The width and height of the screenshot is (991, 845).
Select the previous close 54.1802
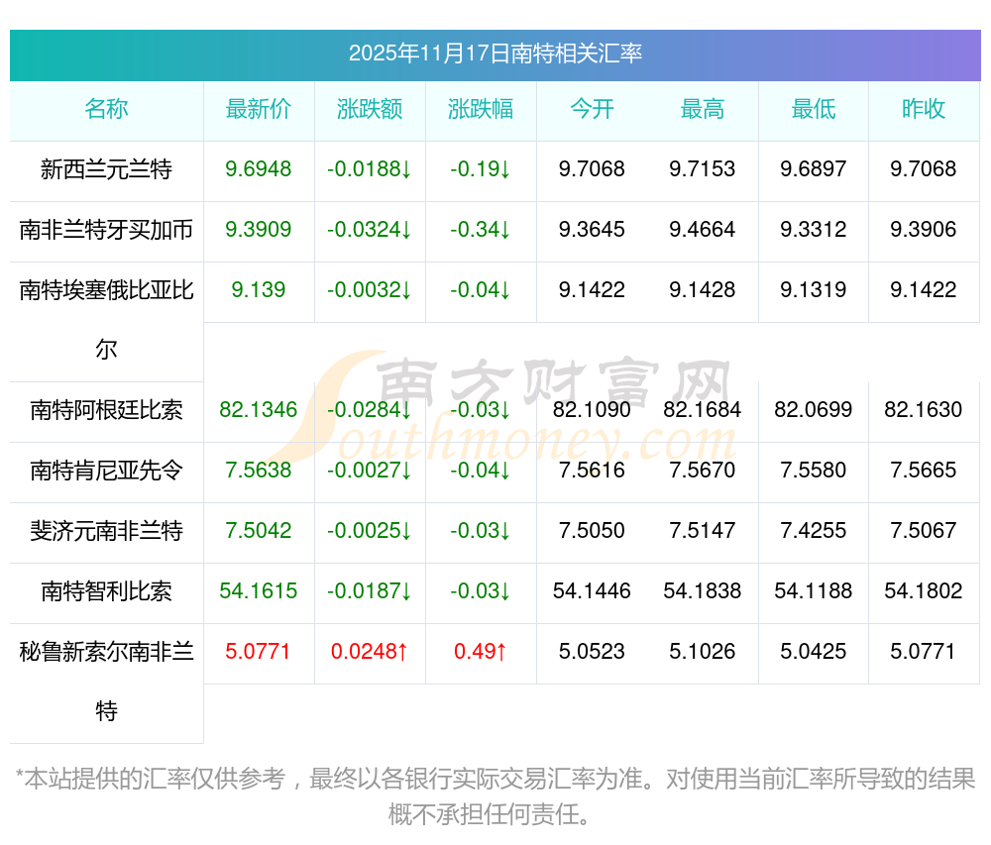924,591
